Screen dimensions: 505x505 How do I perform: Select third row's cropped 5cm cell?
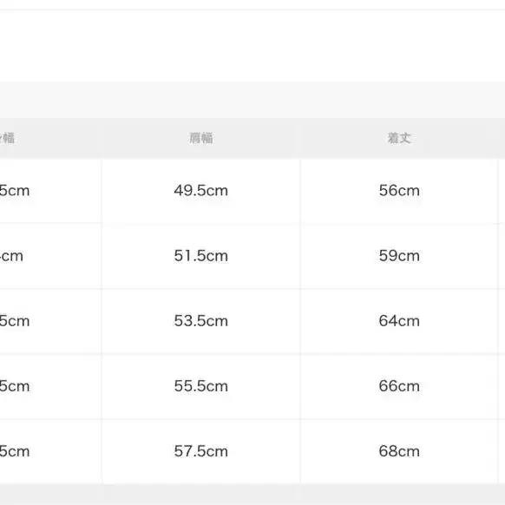click(x=50, y=321)
